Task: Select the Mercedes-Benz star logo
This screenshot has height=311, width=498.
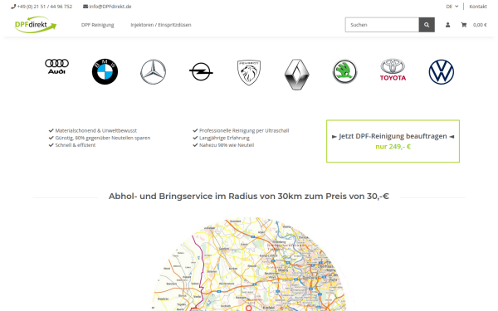Action: tap(153, 71)
